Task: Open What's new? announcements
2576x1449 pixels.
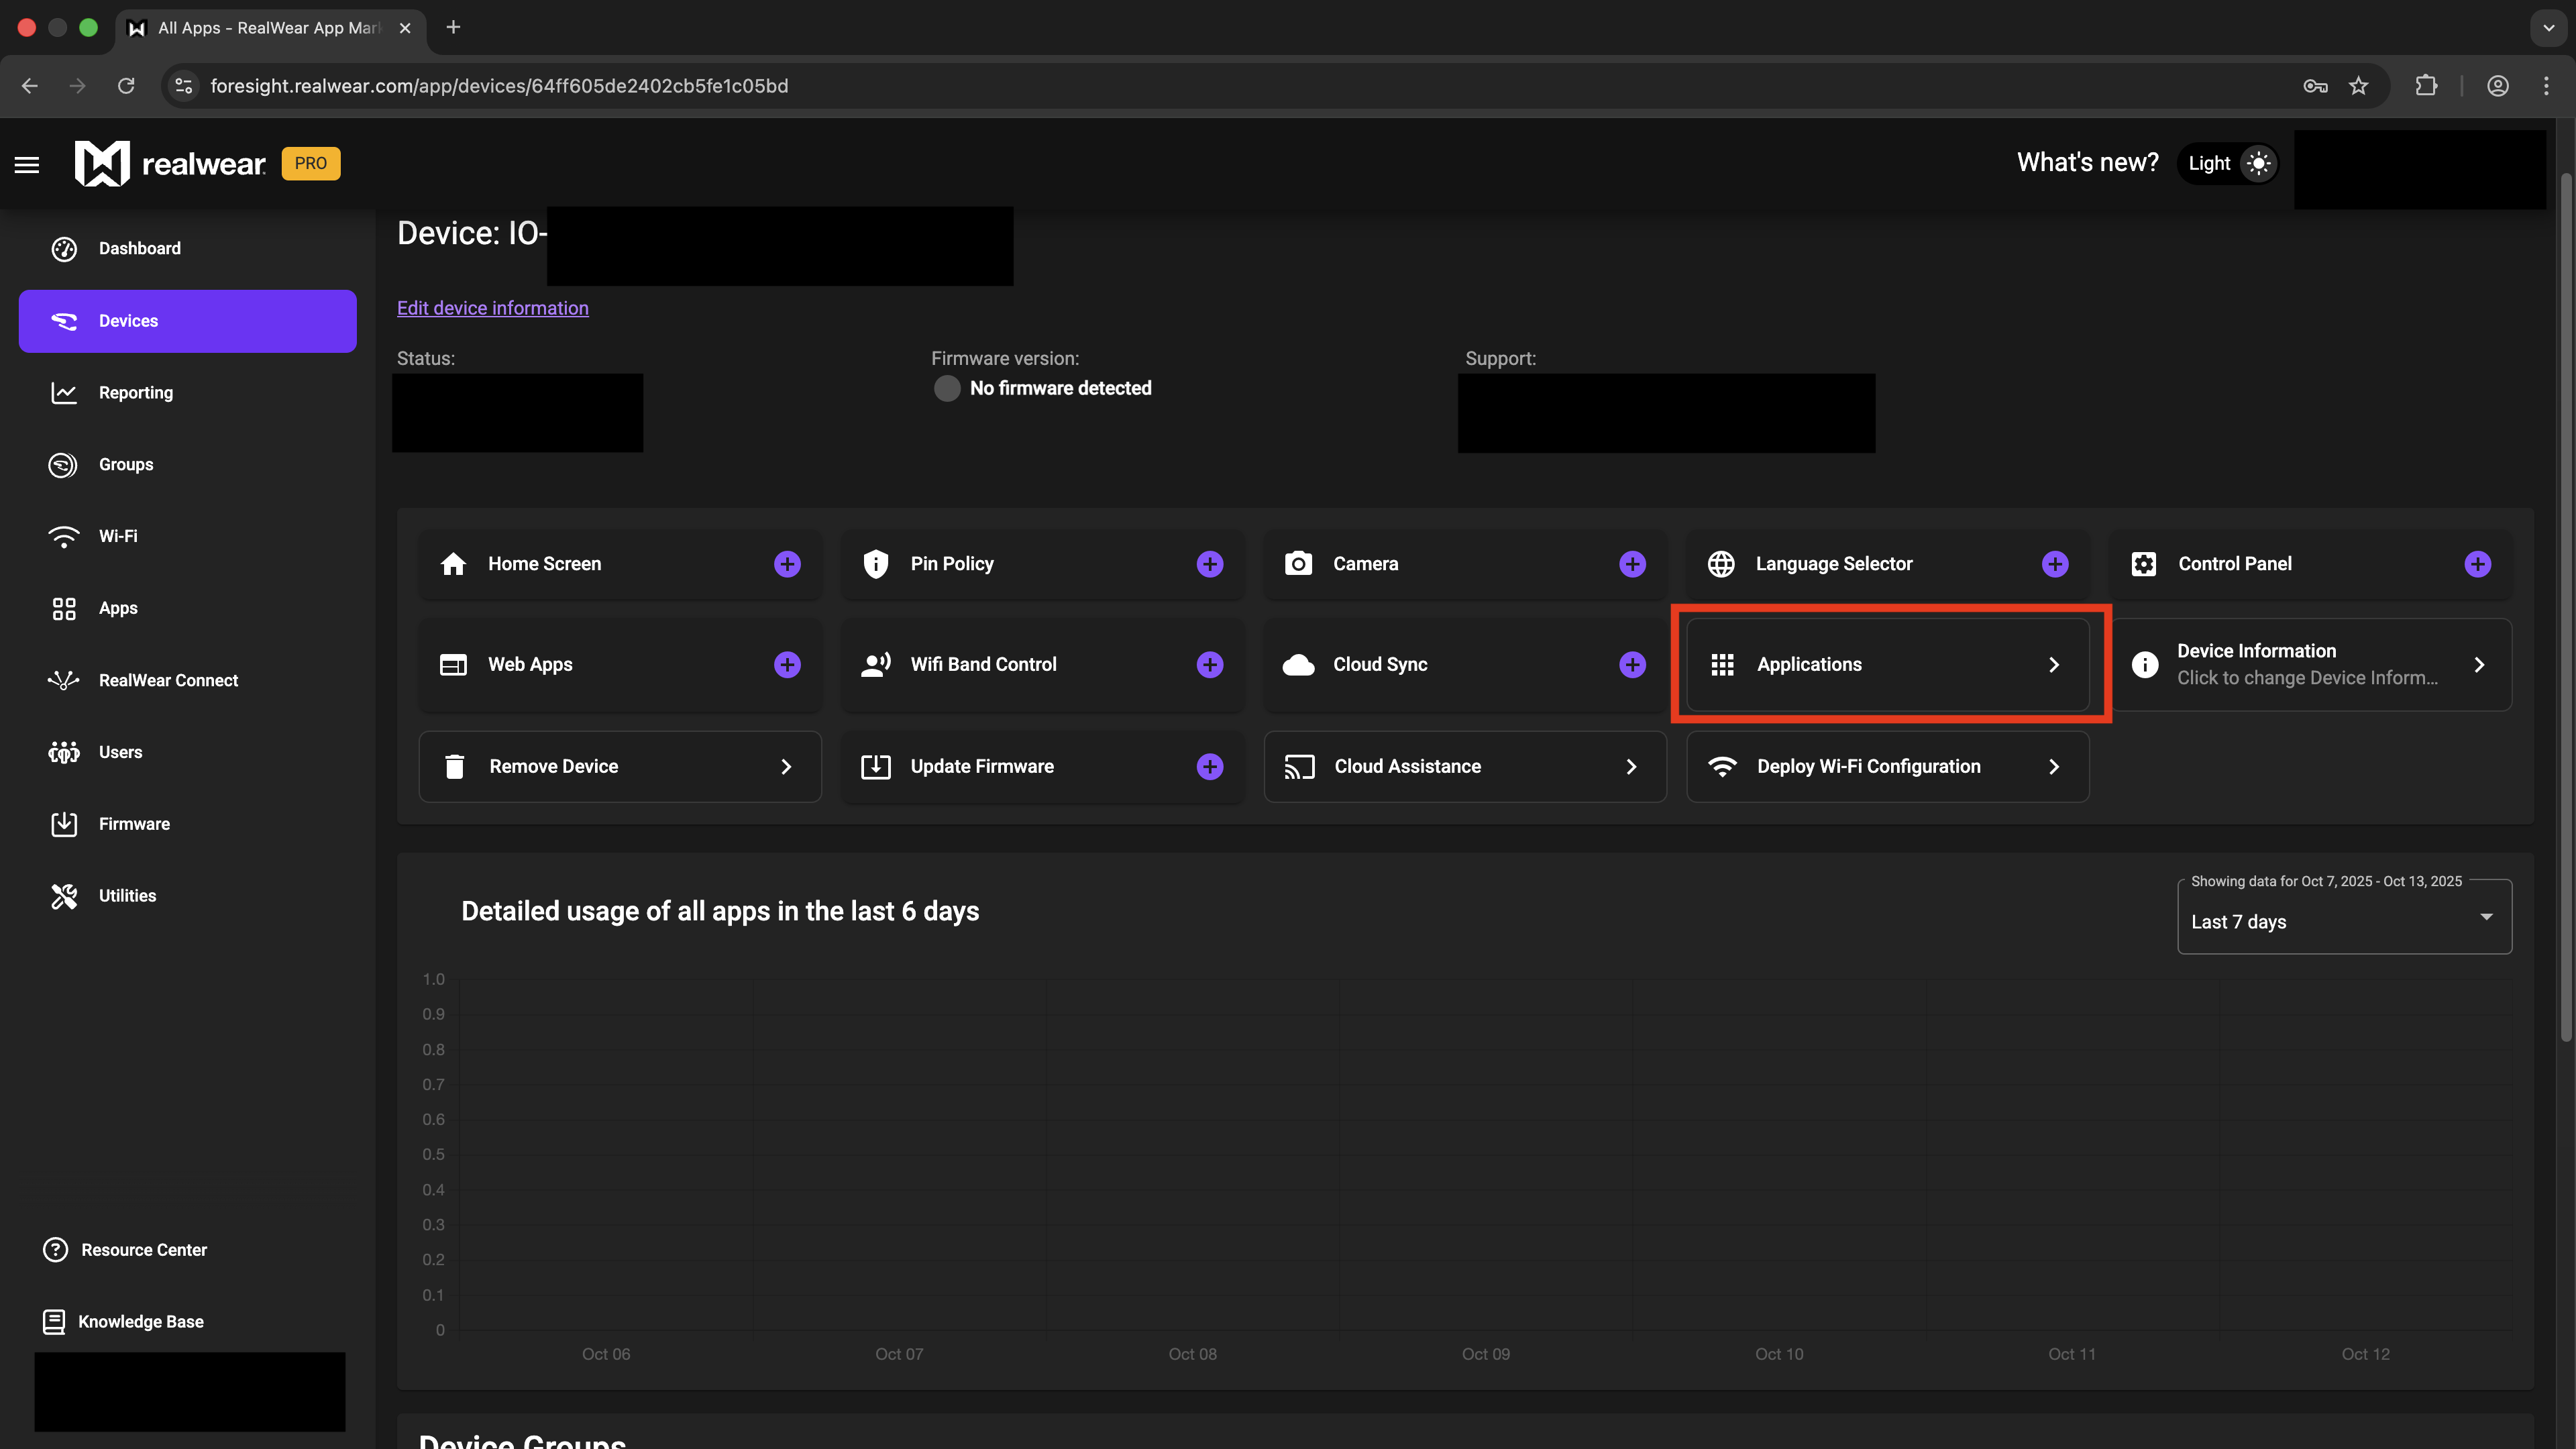Action: click(x=2087, y=163)
